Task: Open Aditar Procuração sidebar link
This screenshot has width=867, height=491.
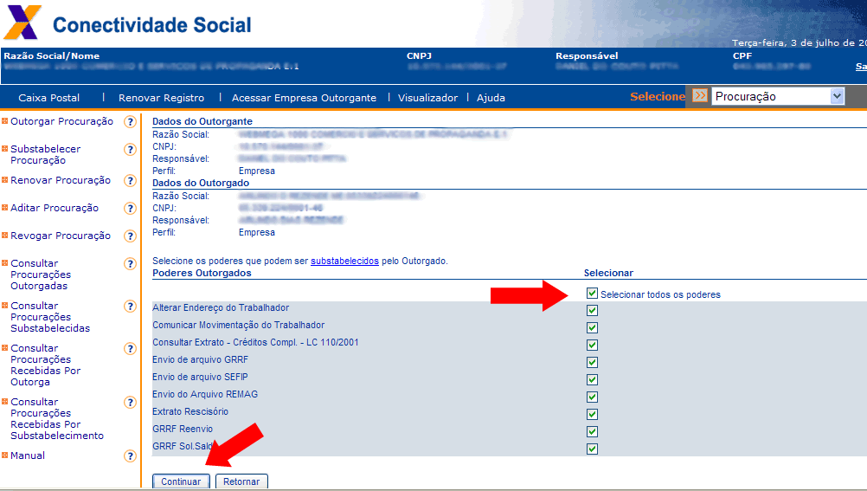Action: click(x=55, y=208)
